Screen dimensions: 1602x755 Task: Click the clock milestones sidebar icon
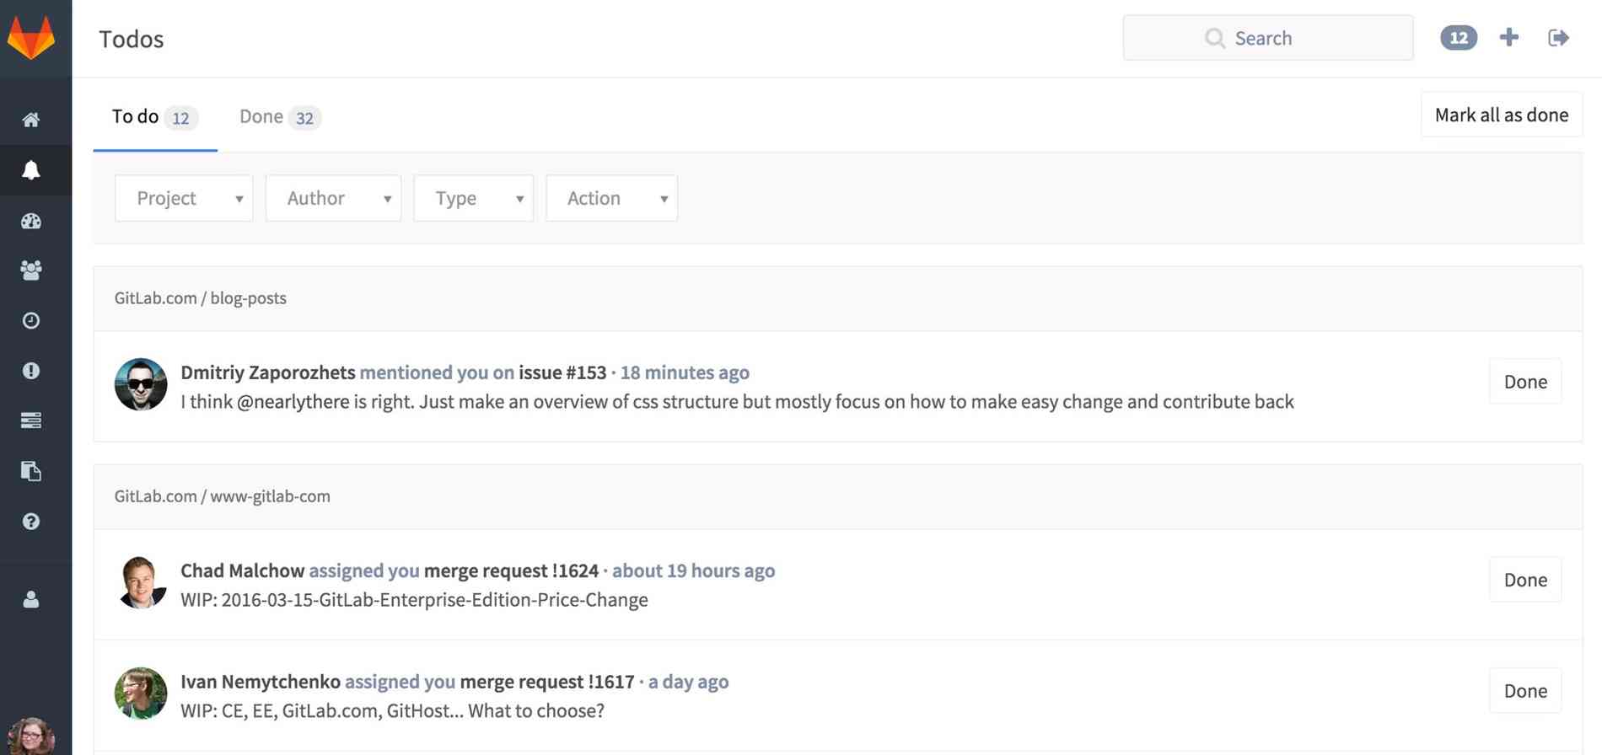[31, 321]
